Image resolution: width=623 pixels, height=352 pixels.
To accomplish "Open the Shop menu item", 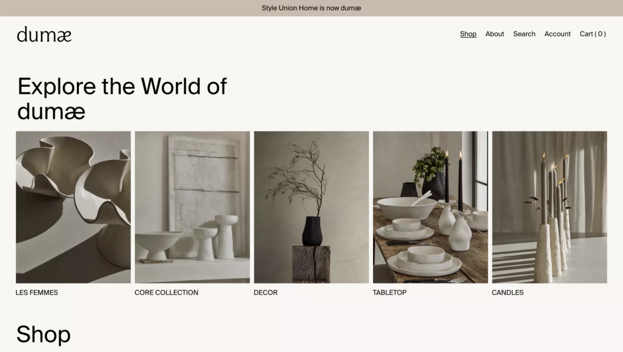I will point(468,34).
